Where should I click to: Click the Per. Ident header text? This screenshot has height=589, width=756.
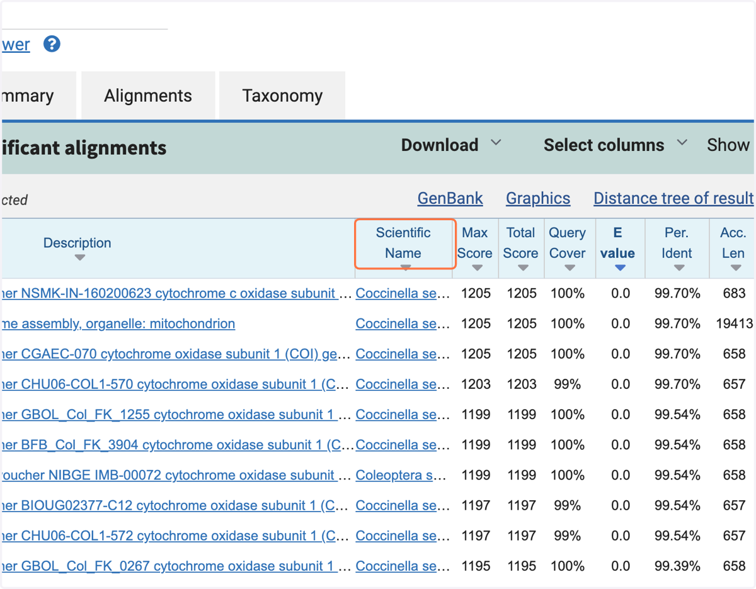pyautogui.click(x=677, y=243)
